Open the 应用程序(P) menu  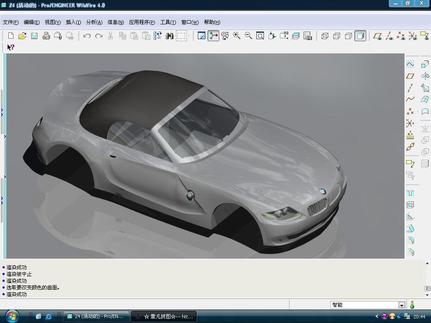point(142,22)
